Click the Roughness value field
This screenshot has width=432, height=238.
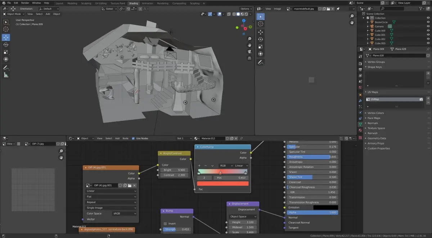(x=312, y=157)
